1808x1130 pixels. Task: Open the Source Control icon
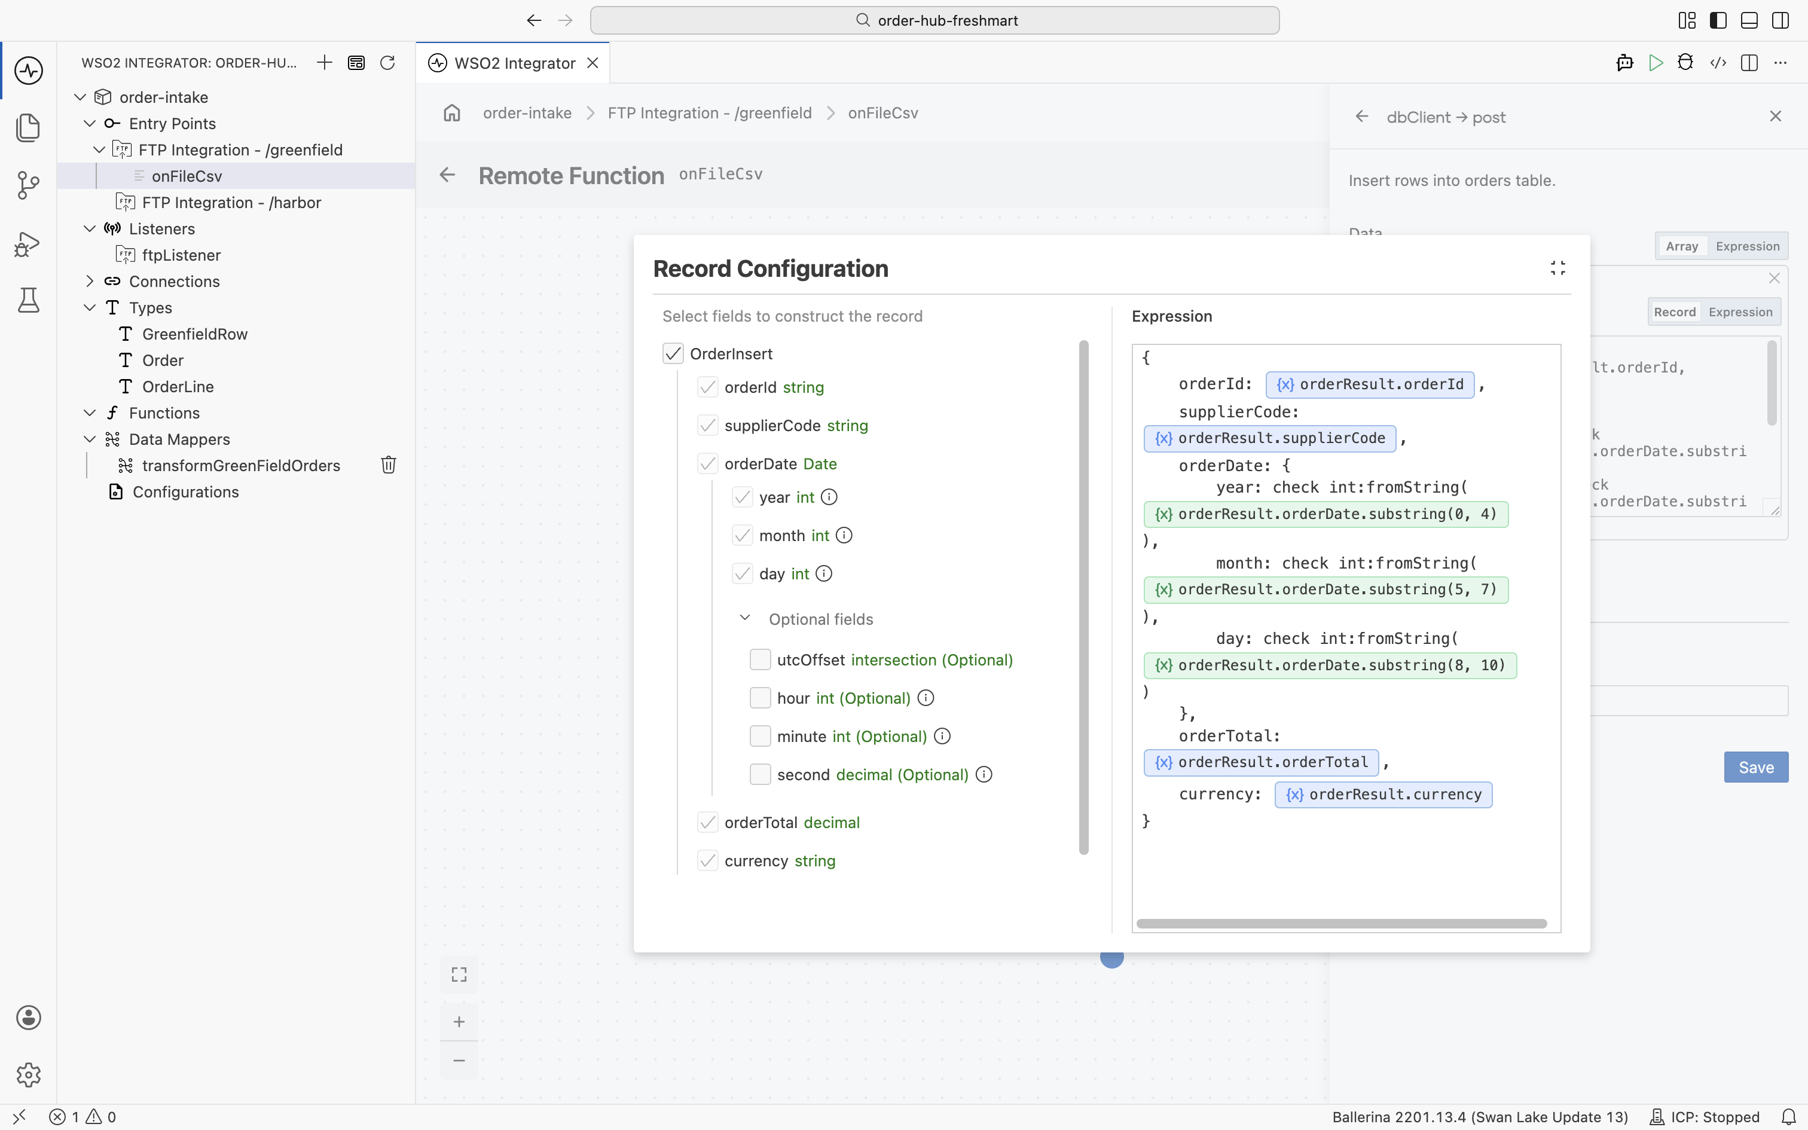(x=28, y=185)
